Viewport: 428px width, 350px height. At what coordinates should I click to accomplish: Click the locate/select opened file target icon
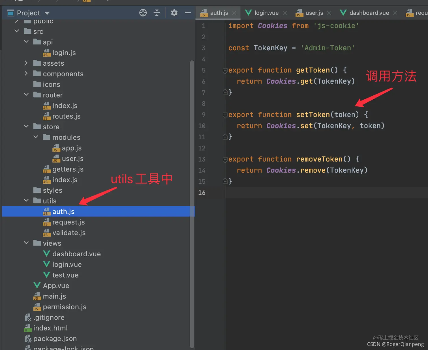click(x=143, y=13)
